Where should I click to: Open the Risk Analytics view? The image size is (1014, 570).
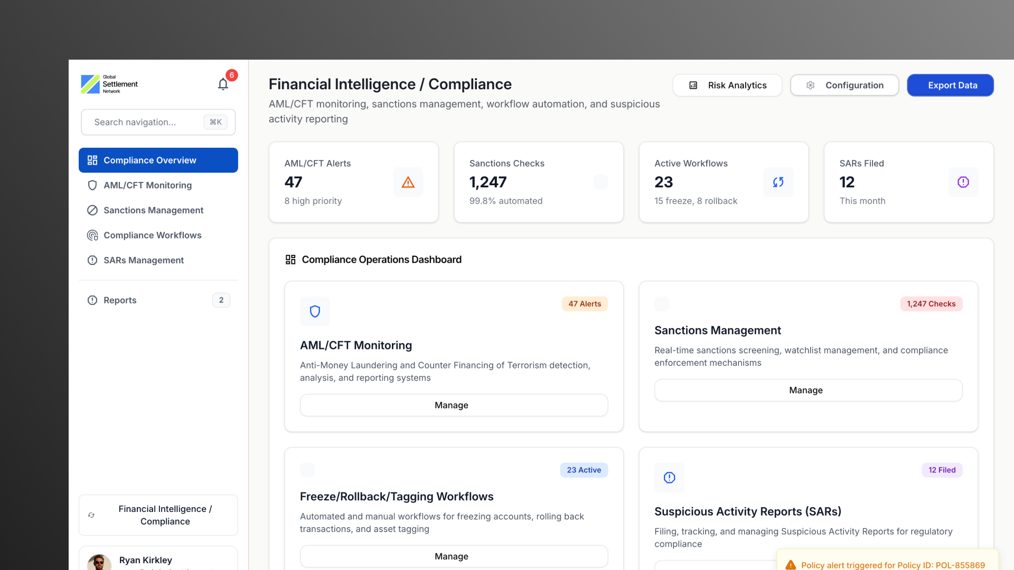tap(727, 85)
